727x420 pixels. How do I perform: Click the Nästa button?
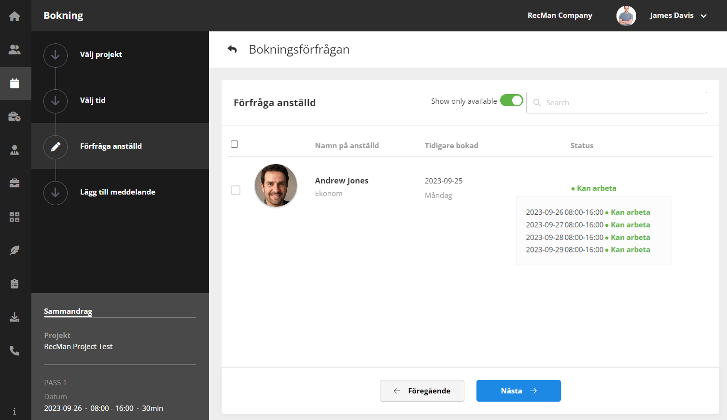tap(518, 391)
